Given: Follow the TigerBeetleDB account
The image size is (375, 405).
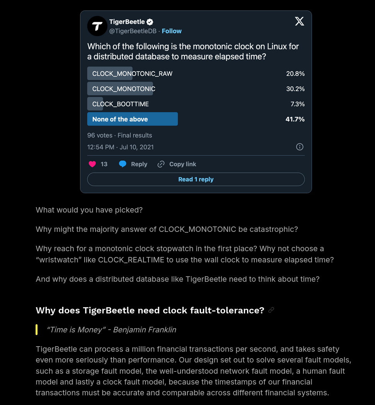Looking at the screenshot, I should 172,31.
